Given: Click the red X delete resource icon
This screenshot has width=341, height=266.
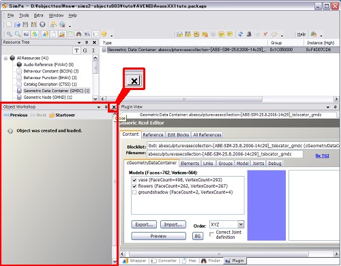Looking at the screenshot, I should pos(265,34).
